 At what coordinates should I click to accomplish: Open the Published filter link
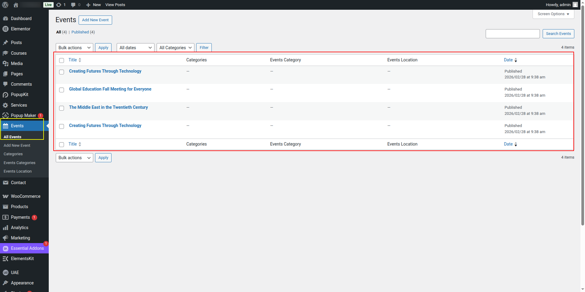(80, 32)
